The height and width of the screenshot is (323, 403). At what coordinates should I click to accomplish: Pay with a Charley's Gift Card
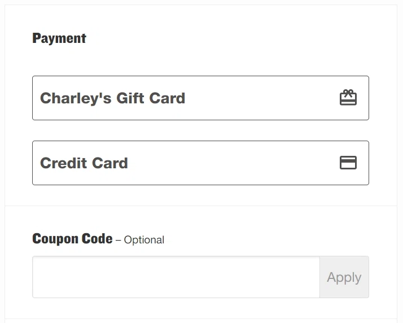(x=200, y=98)
